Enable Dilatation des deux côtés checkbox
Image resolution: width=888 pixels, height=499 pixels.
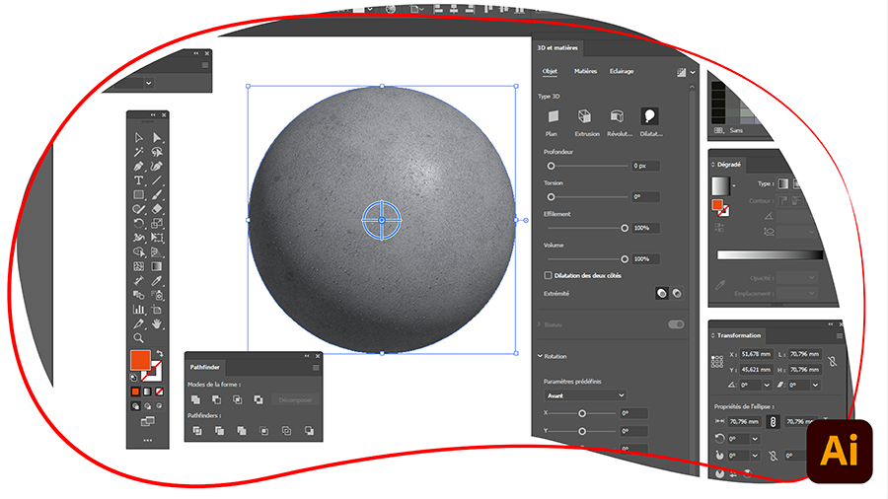coord(548,276)
